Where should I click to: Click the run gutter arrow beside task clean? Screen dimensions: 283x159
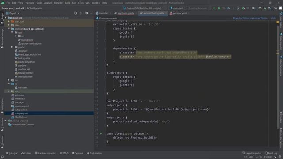[x=101, y=133]
